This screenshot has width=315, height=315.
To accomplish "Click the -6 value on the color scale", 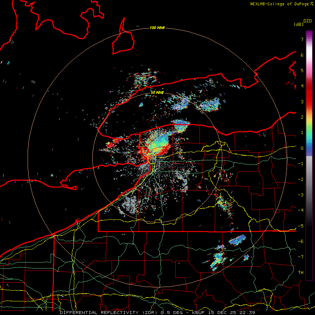I will 301,241.
